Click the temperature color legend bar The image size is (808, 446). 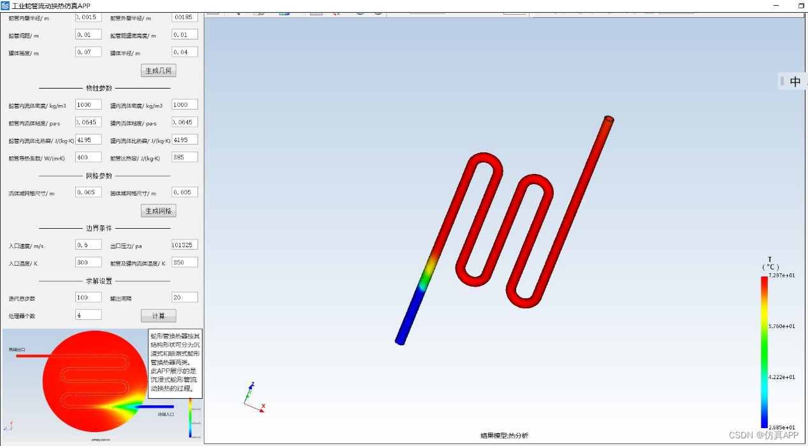click(x=764, y=352)
